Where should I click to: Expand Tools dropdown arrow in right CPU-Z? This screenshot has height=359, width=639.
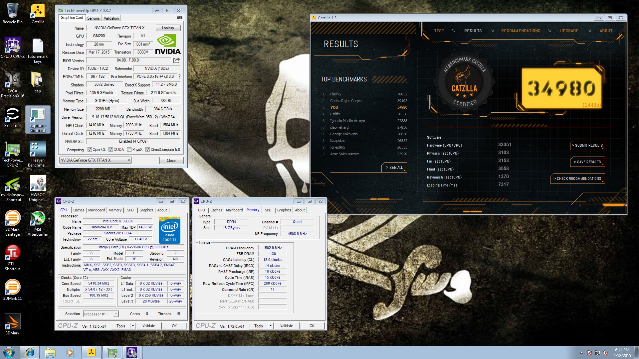[271, 326]
